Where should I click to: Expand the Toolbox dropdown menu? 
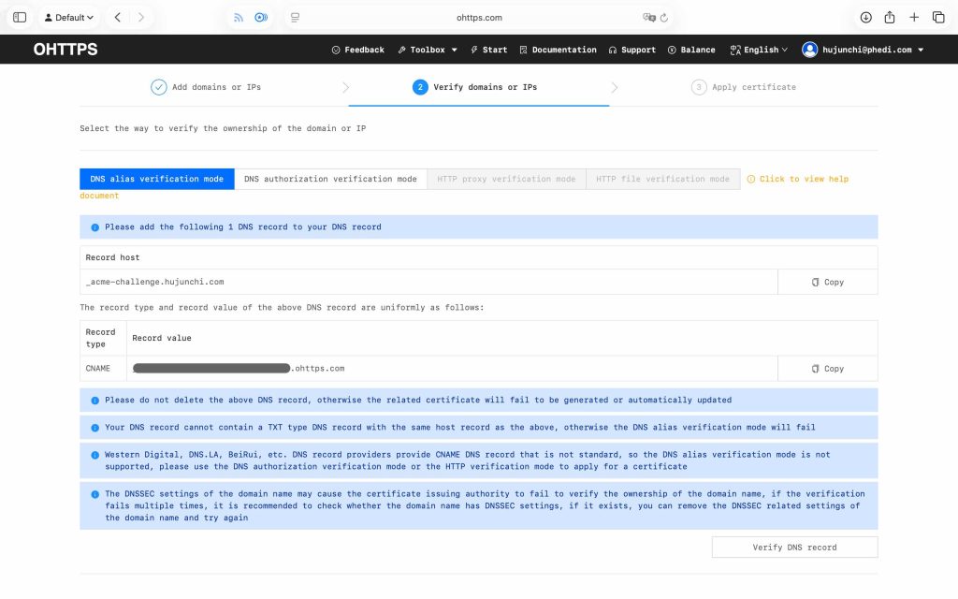[428, 50]
